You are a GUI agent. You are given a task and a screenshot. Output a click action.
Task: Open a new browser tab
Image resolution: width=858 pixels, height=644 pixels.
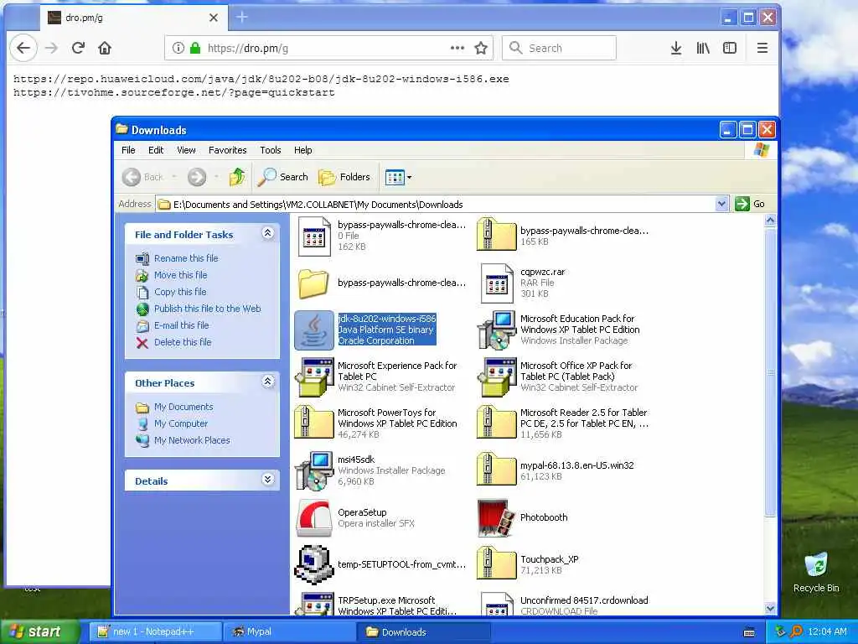(x=242, y=18)
